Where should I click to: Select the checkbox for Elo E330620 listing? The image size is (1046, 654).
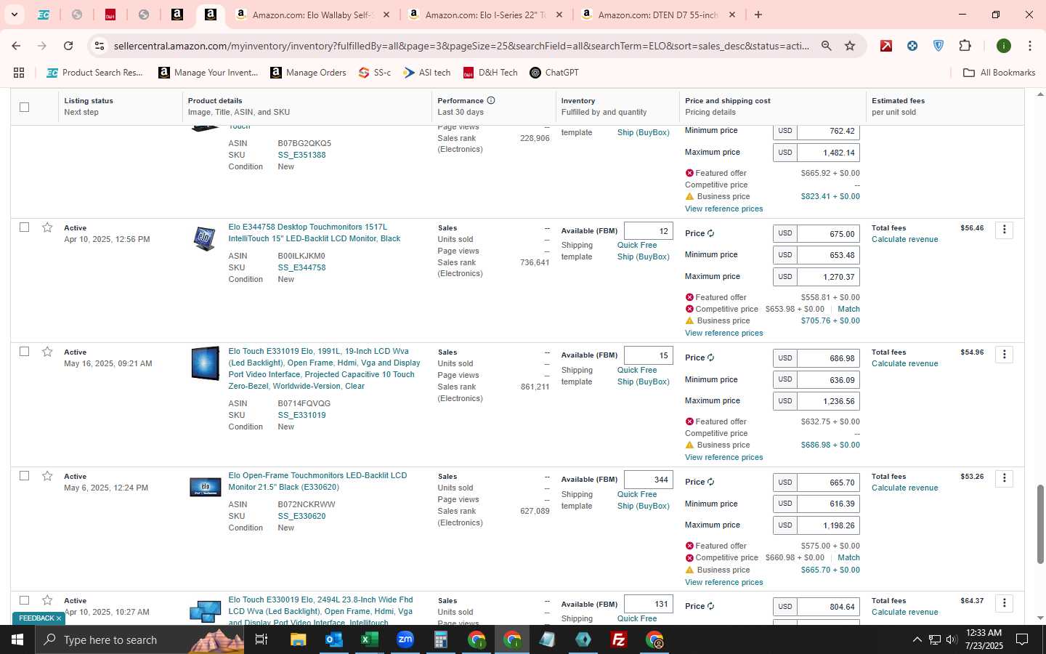[x=24, y=476]
